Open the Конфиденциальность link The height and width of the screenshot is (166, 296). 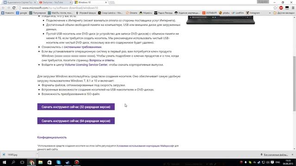52,137
